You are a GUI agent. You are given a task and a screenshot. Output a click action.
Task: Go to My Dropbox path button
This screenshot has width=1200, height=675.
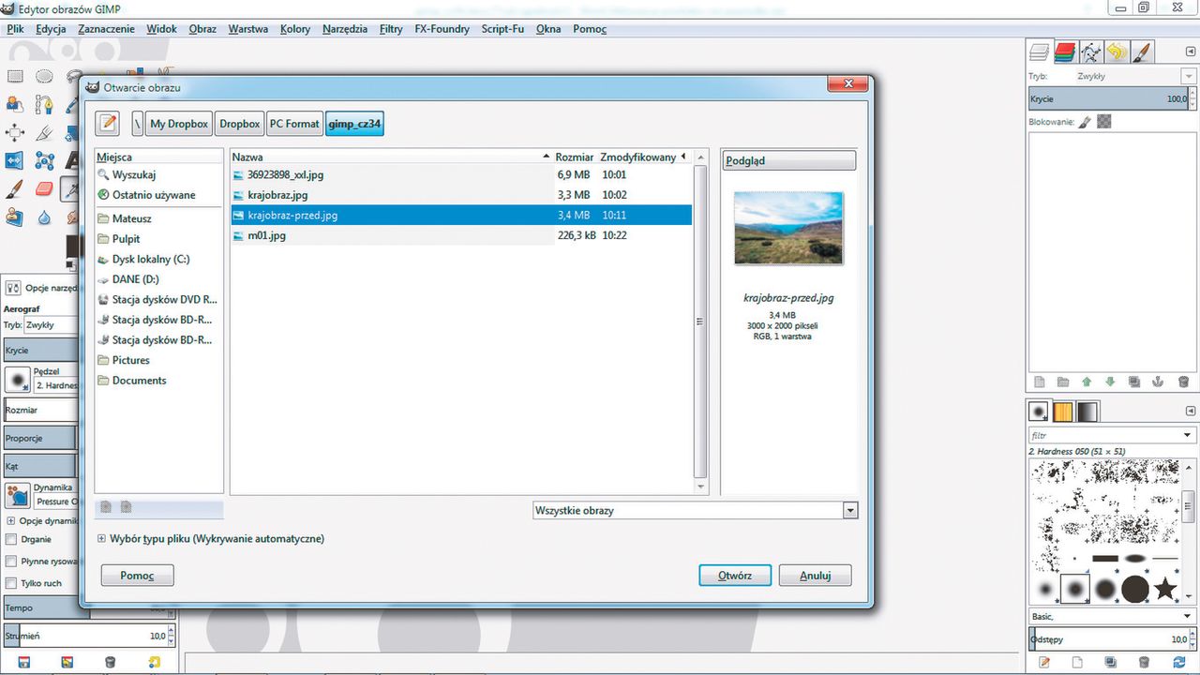(x=179, y=124)
